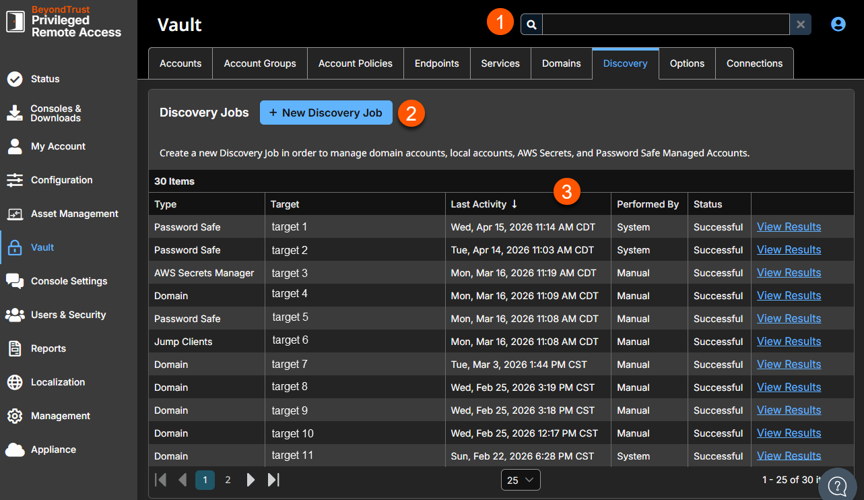Open the user profile menu

coord(838,23)
